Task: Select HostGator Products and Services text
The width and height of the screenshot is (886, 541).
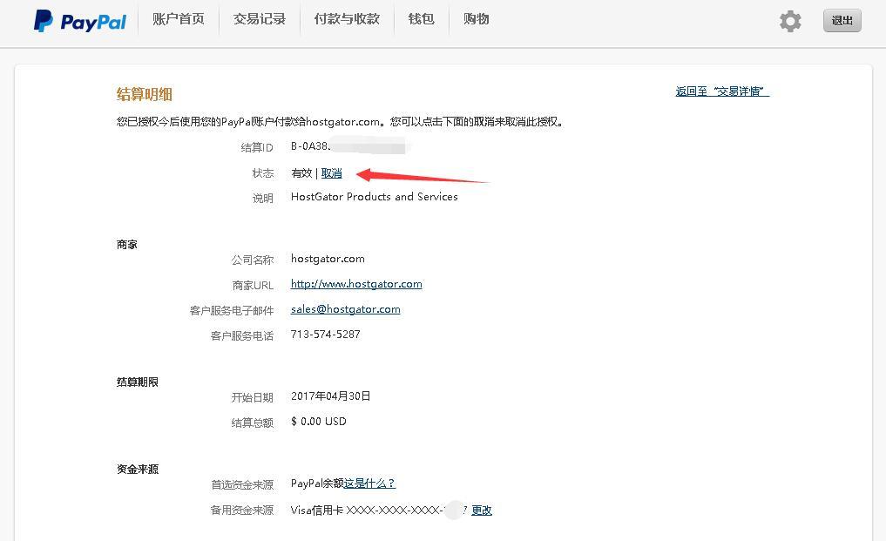Action: click(x=374, y=197)
